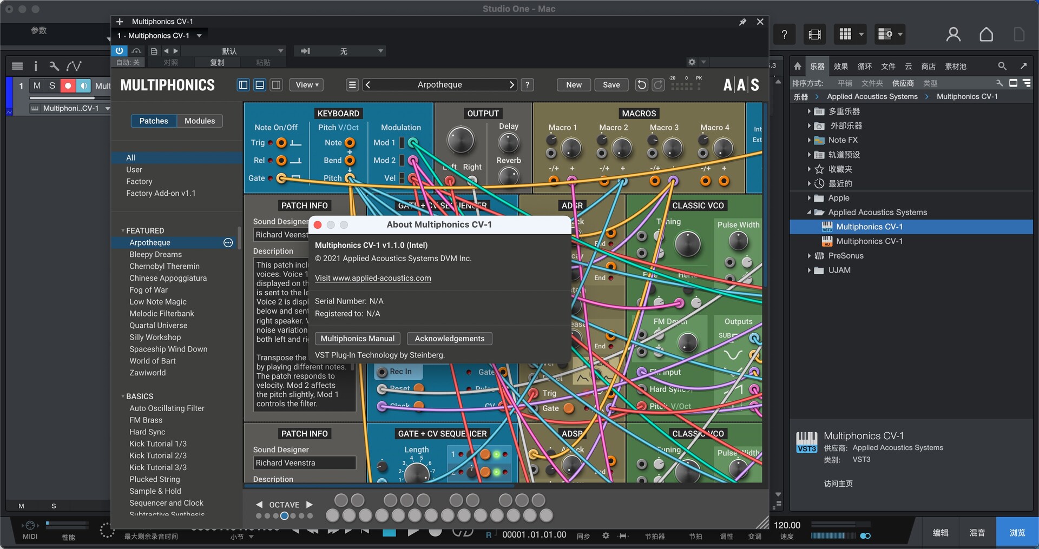
Task: Click the browser search magnifier icon
Action: [x=1002, y=66]
